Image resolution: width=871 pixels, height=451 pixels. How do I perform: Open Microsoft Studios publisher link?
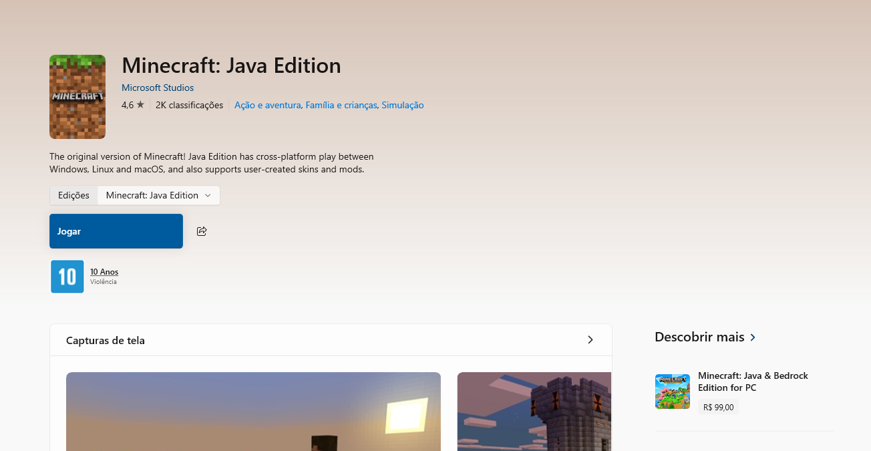[x=158, y=88]
